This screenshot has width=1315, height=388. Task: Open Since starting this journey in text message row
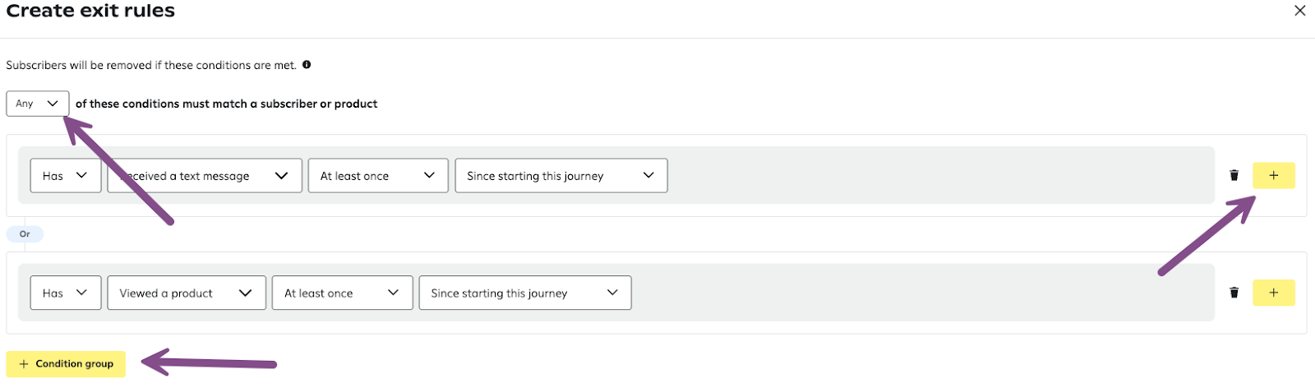(561, 176)
